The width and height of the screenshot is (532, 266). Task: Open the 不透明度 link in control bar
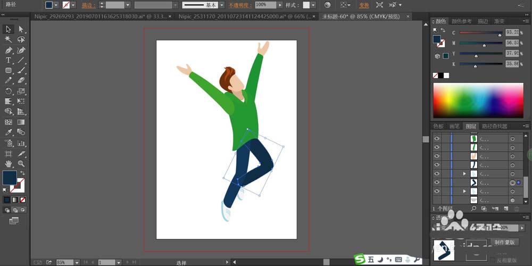click(240, 5)
